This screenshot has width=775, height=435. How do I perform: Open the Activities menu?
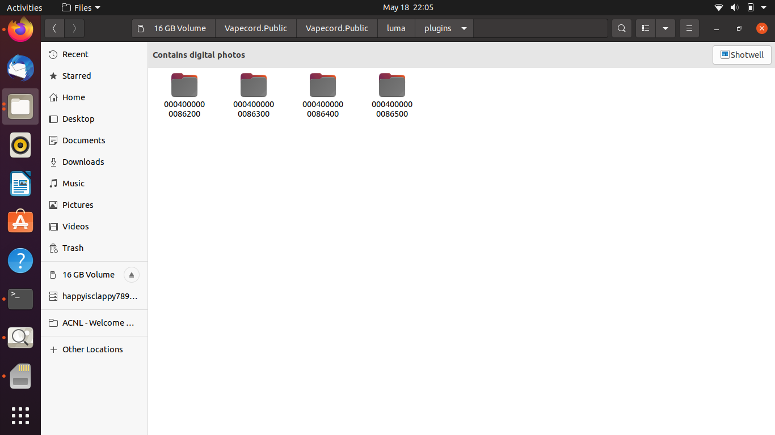[x=24, y=7]
